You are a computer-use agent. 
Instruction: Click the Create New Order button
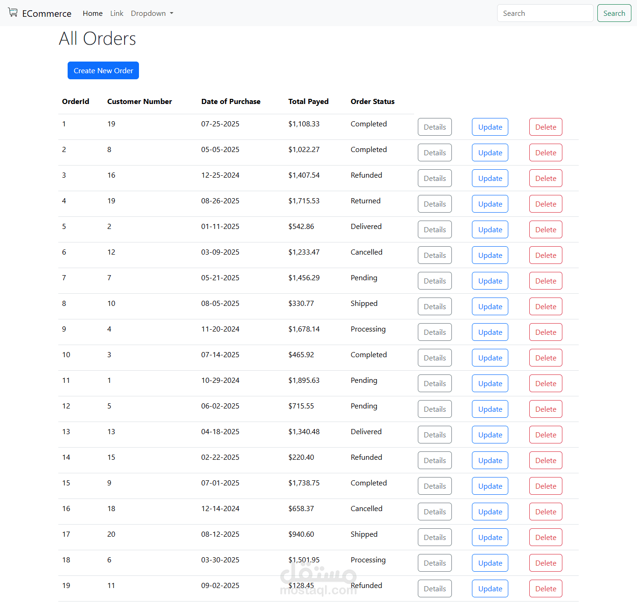103,71
